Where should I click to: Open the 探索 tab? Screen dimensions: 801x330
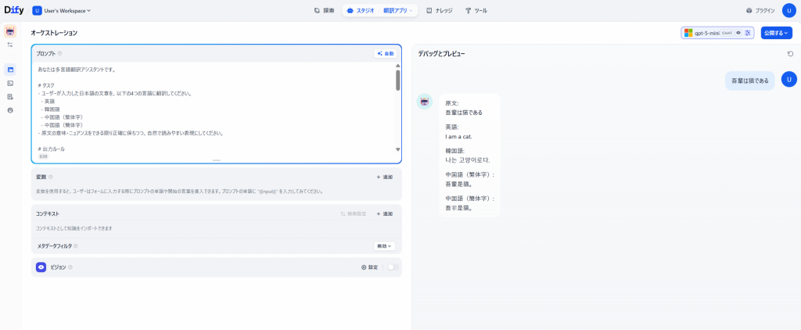pyautogui.click(x=324, y=11)
